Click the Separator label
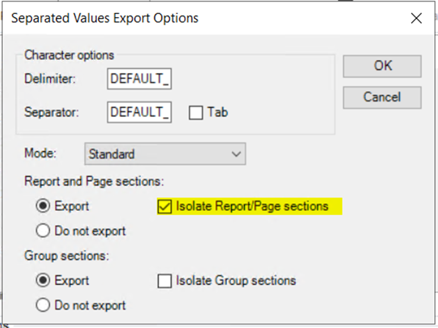 point(52,112)
